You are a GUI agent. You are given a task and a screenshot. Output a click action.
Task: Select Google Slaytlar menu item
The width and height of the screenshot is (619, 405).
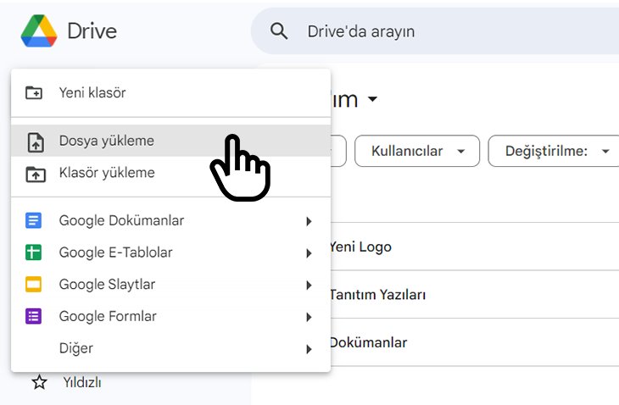tap(170, 285)
